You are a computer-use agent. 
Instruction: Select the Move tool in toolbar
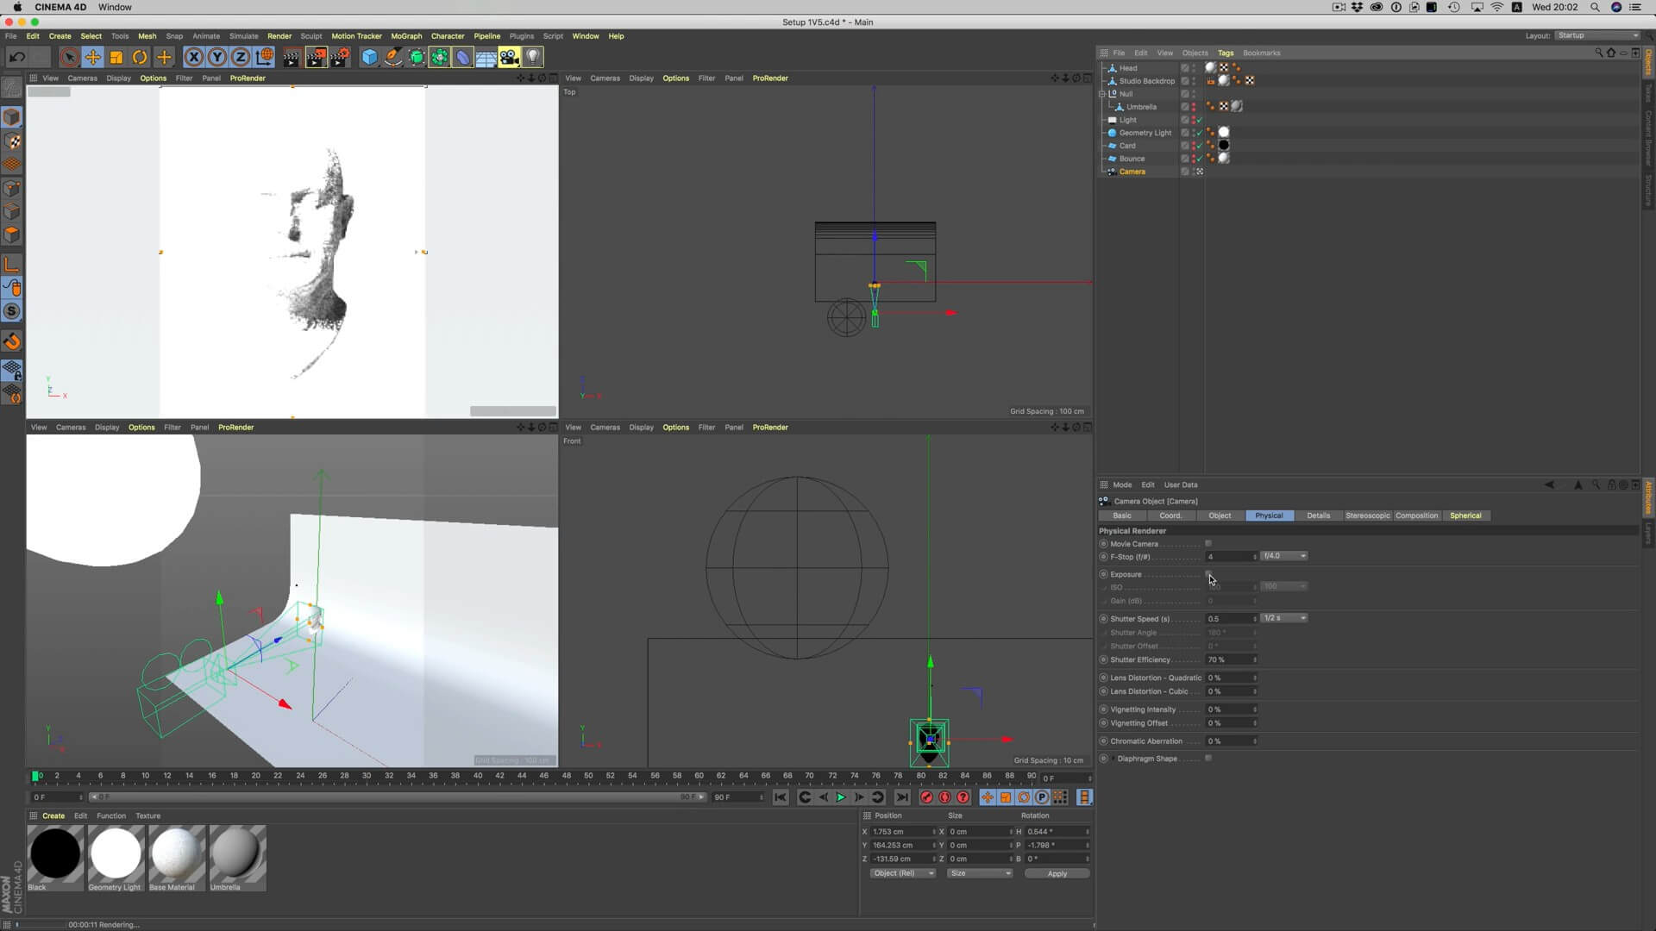pyautogui.click(x=92, y=58)
